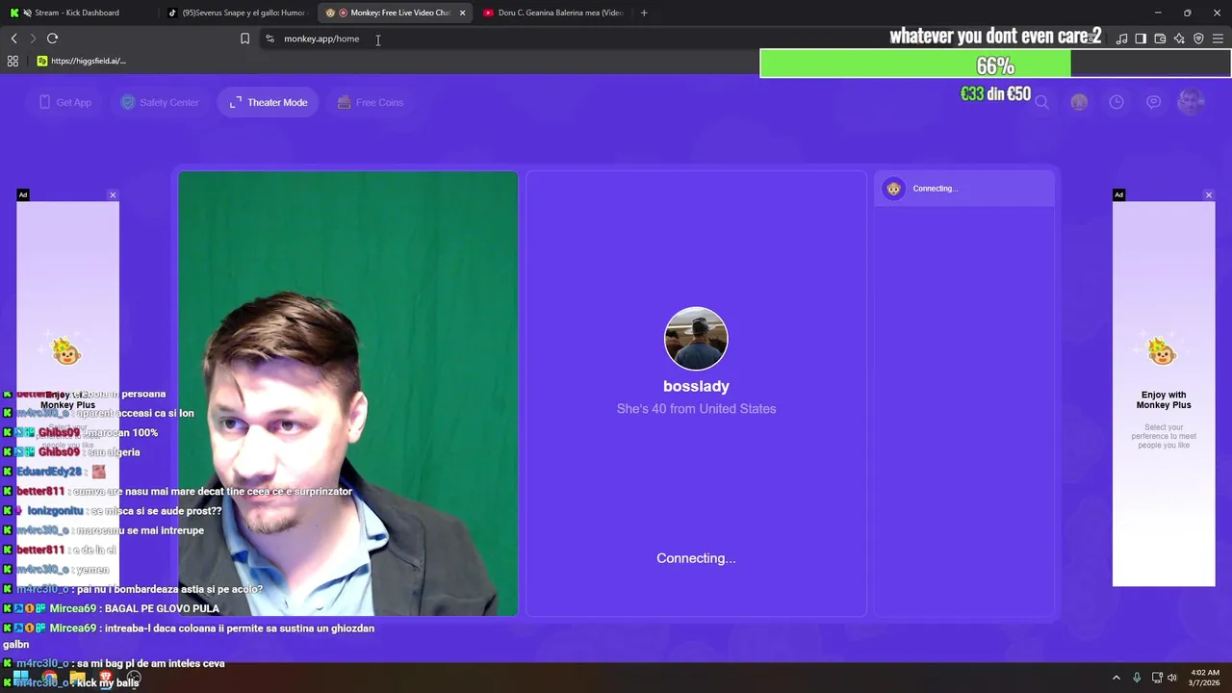The image size is (1232, 693).
Task: Open microphone tray icon
Action: coord(1137,678)
